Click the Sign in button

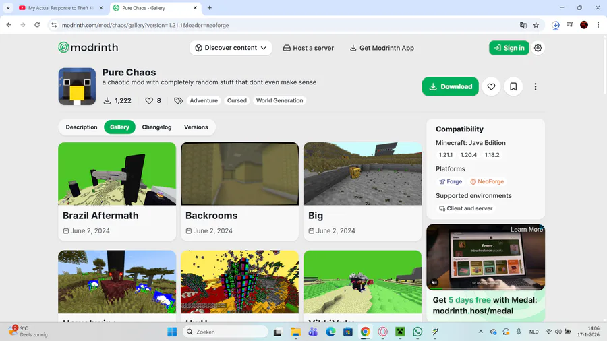pyautogui.click(x=509, y=48)
